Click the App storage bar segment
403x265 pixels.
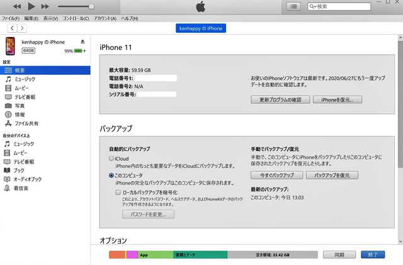156,255
